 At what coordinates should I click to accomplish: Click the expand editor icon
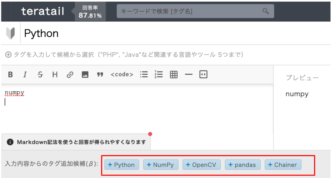click(x=203, y=74)
